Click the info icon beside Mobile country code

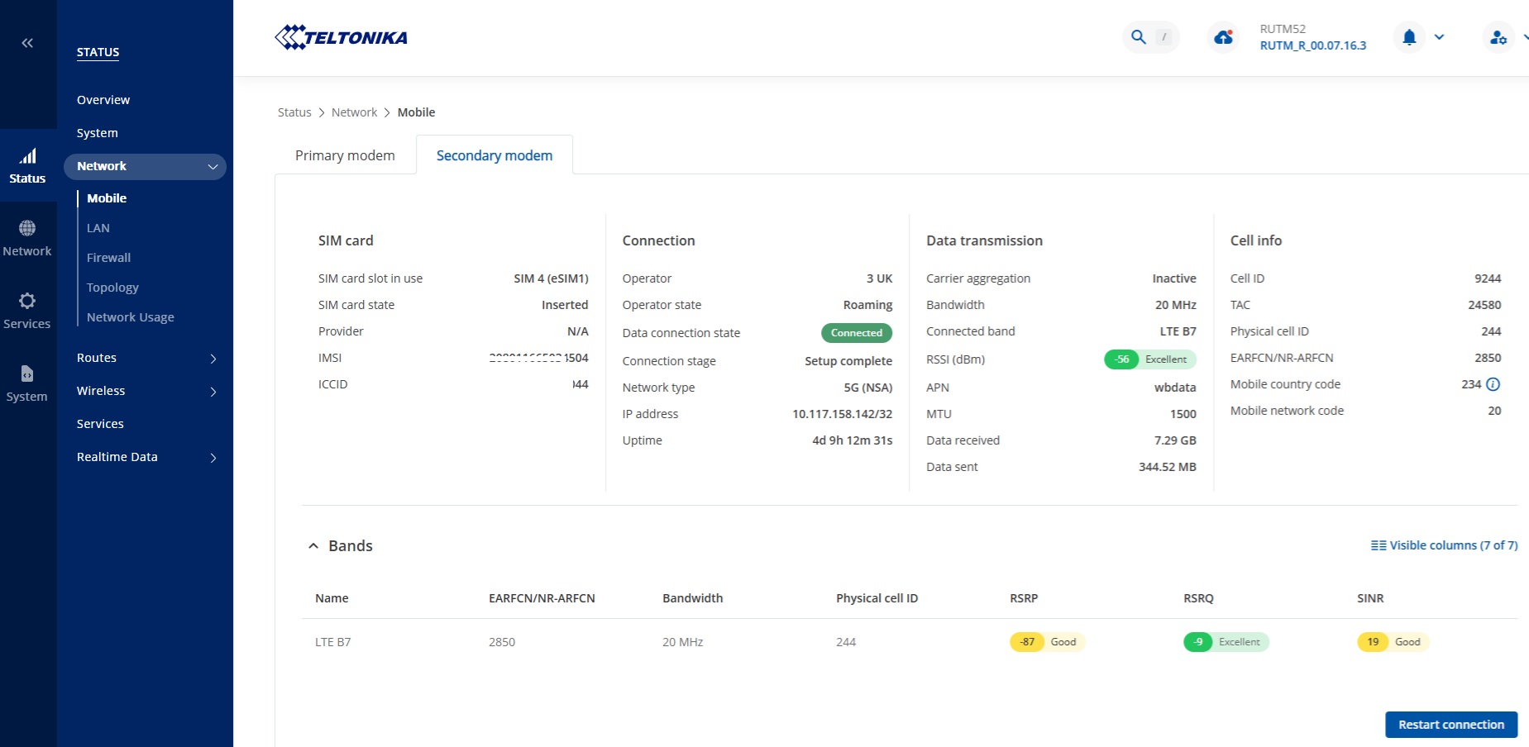tap(1492, 383)
